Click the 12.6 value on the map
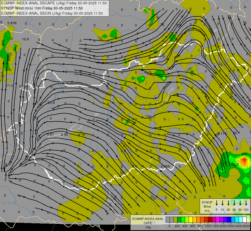 click(25, 39)
